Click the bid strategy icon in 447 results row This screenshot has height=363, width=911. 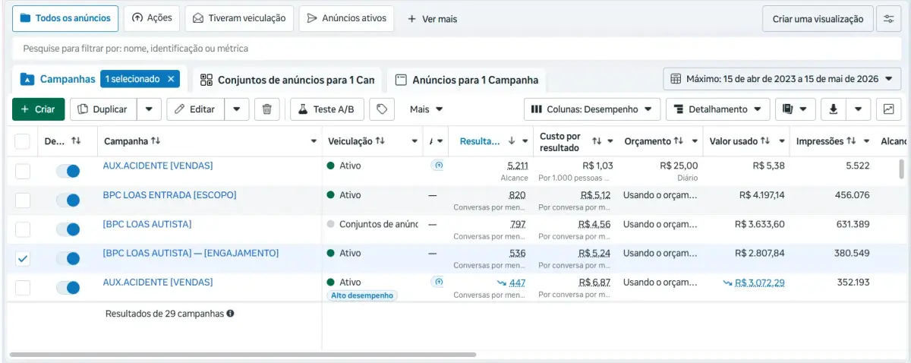click(x=437, y=282)
